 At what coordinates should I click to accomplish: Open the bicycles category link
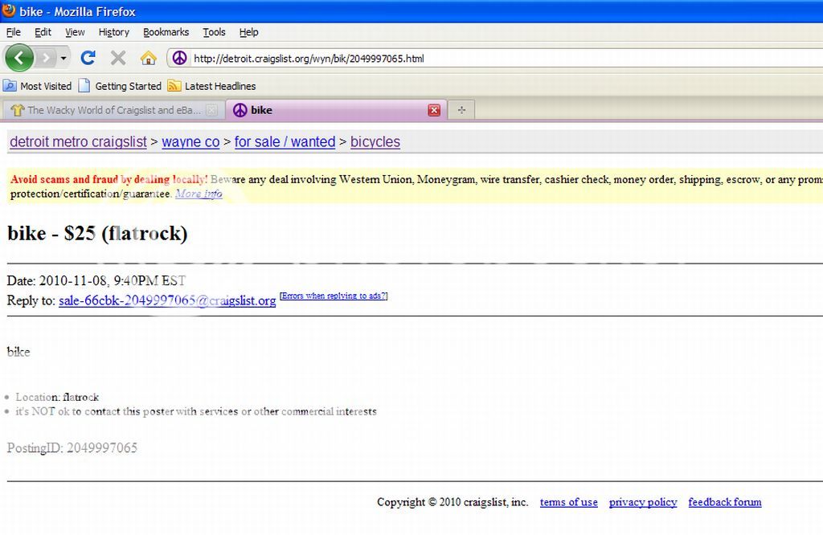click(375, 142)
